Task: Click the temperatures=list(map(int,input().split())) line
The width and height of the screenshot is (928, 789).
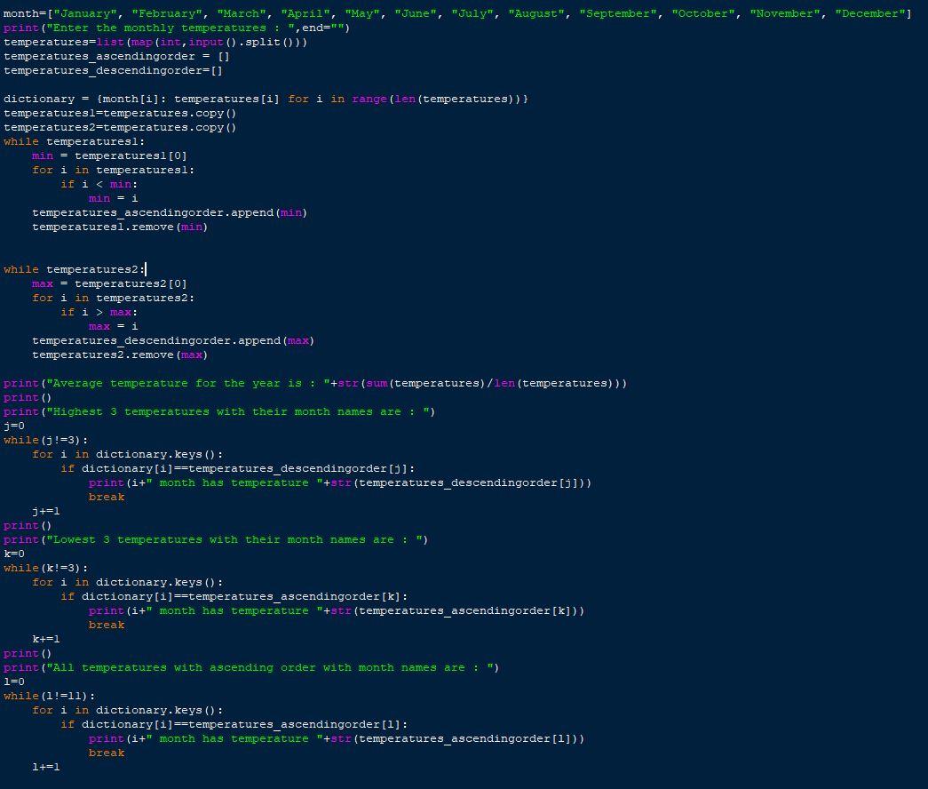Action: [x=155, y=42]
